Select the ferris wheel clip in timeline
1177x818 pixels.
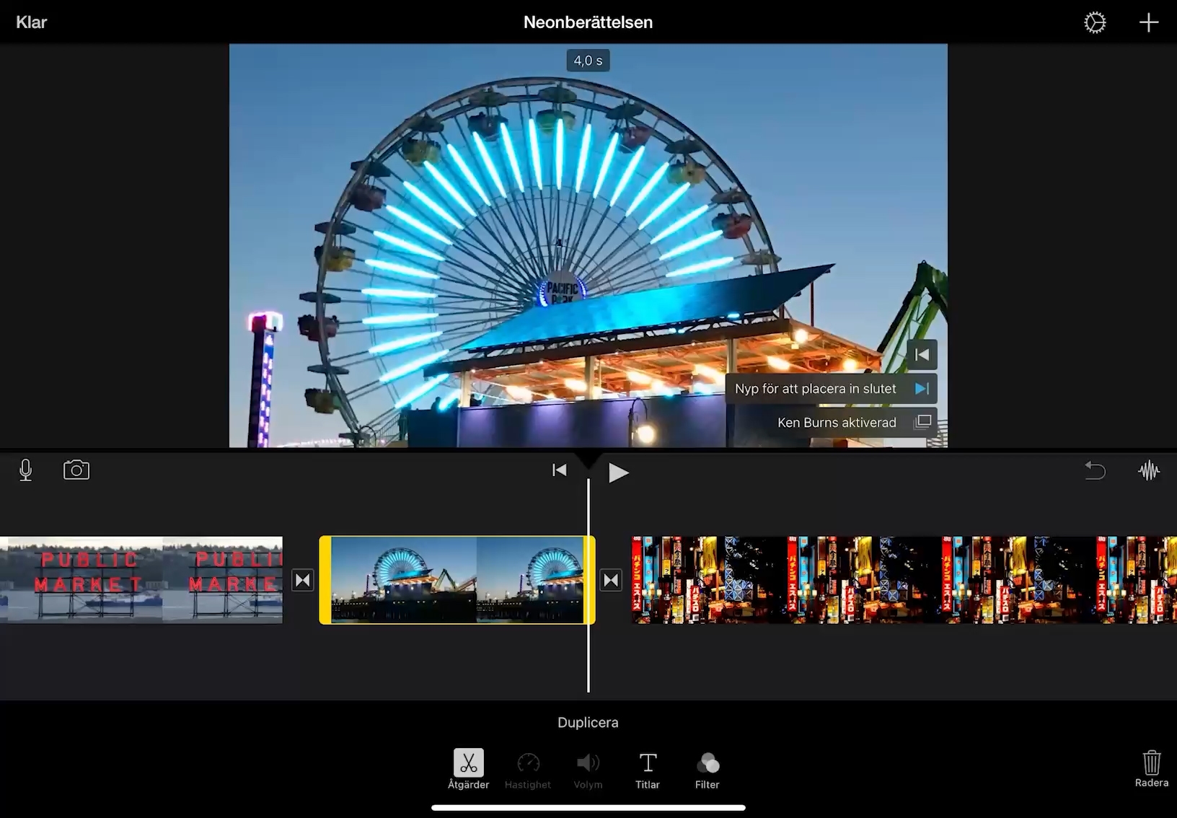(x=457, y=580)
